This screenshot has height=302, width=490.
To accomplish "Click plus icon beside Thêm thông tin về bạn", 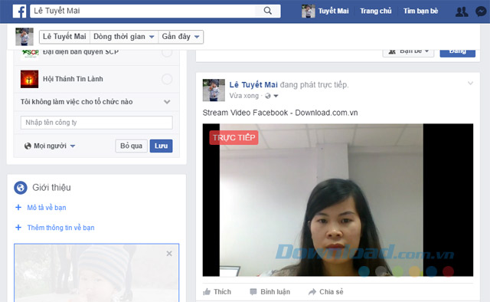I will pos(18,228).
